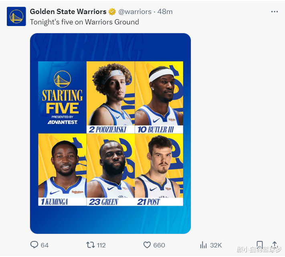Screen dimensions: 285x257
Task: Like the tweet with the heart icon
Action: coord(147,245)
